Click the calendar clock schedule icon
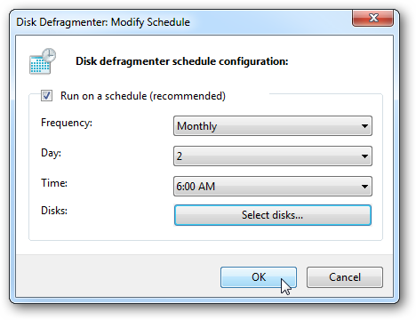The width and height of the screenshot is (416, 320). (43, 61)
